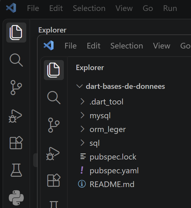Click the README.md info file icon
The width and height of the screenshot is (191, 208).
coord(82,184)
